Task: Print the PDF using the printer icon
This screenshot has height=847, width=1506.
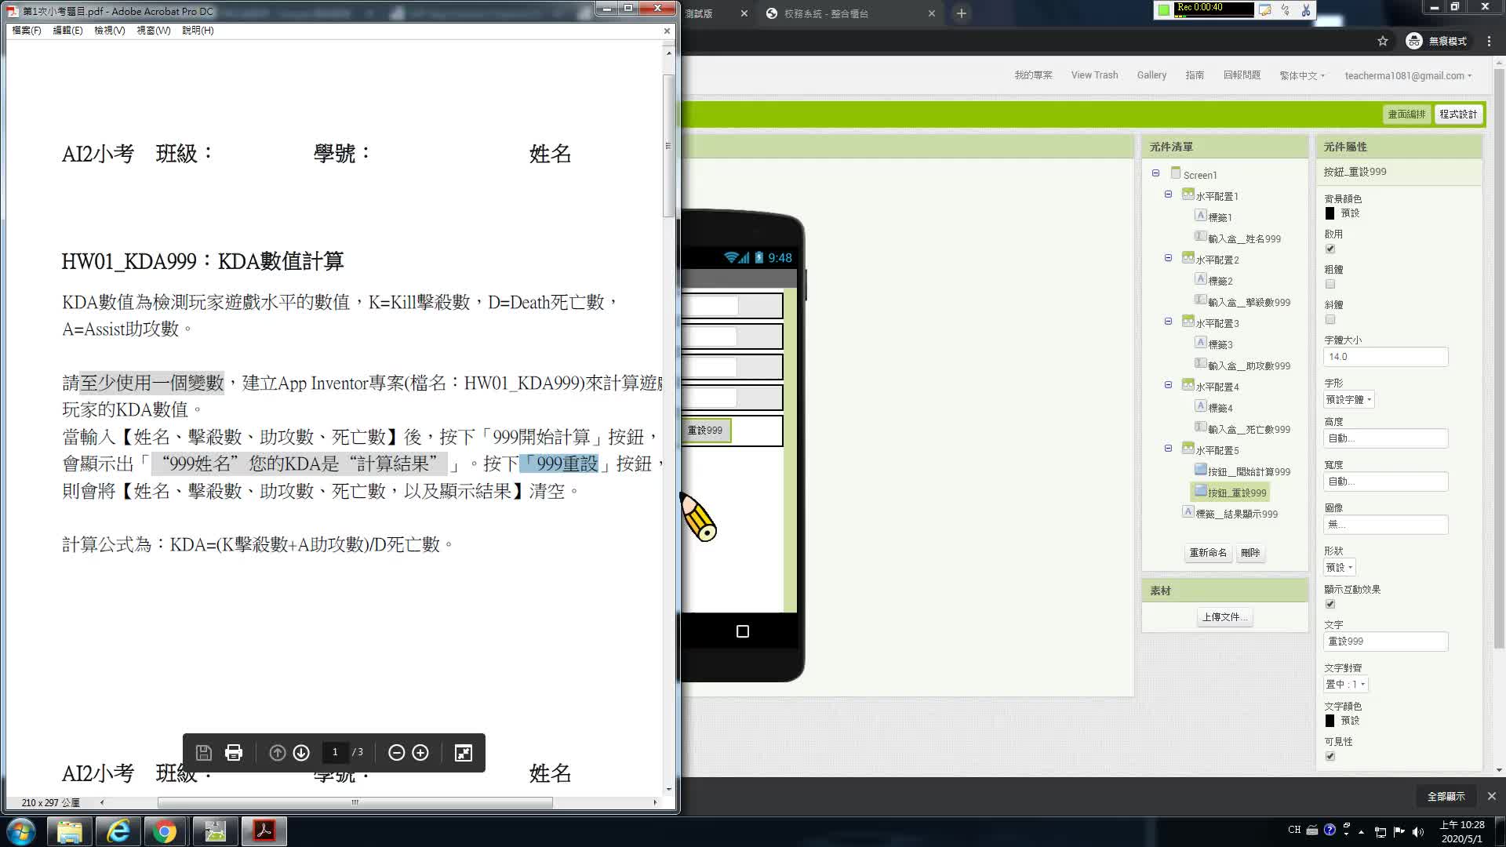Action: click(x=234, y=753)
